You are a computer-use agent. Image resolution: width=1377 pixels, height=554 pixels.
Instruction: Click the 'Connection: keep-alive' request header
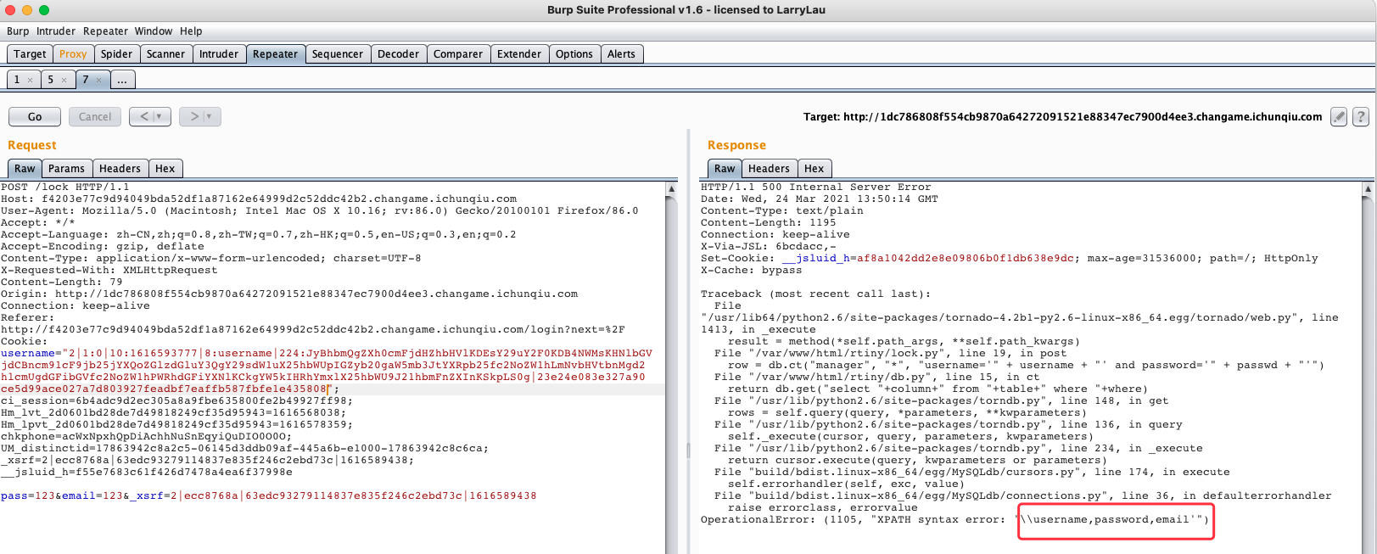tap(76, 305)
